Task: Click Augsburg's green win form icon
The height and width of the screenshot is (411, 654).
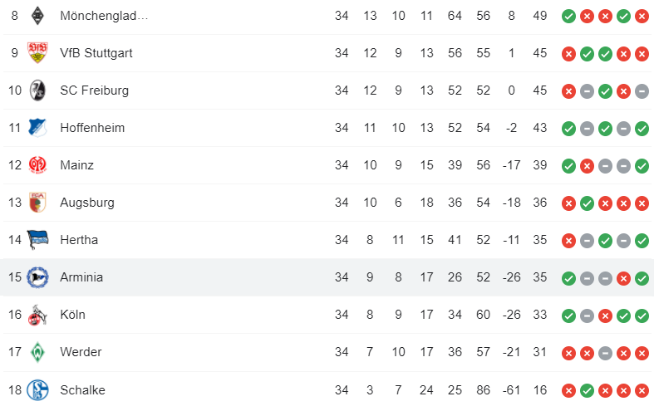Action: 587,203
